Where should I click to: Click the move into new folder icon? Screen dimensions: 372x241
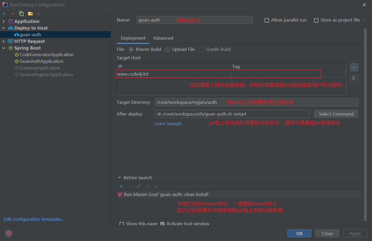(x=30, y=14)
